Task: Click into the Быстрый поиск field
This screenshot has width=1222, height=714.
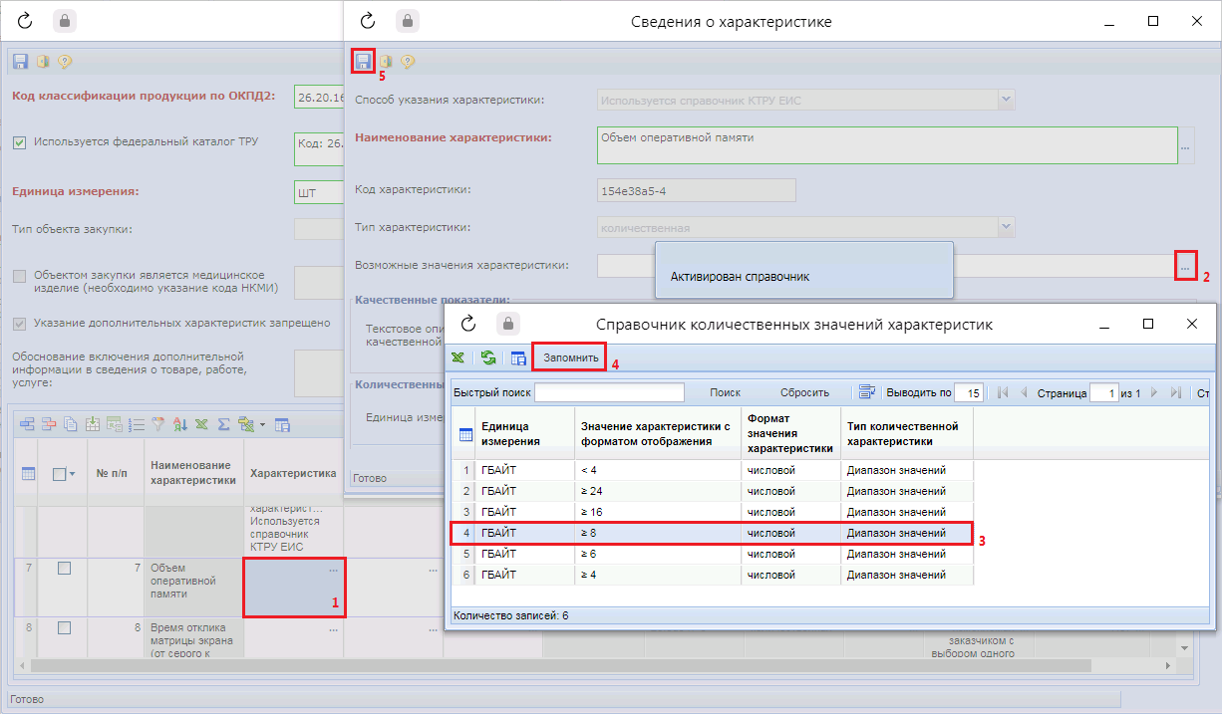Action: [x=609, y=392]
